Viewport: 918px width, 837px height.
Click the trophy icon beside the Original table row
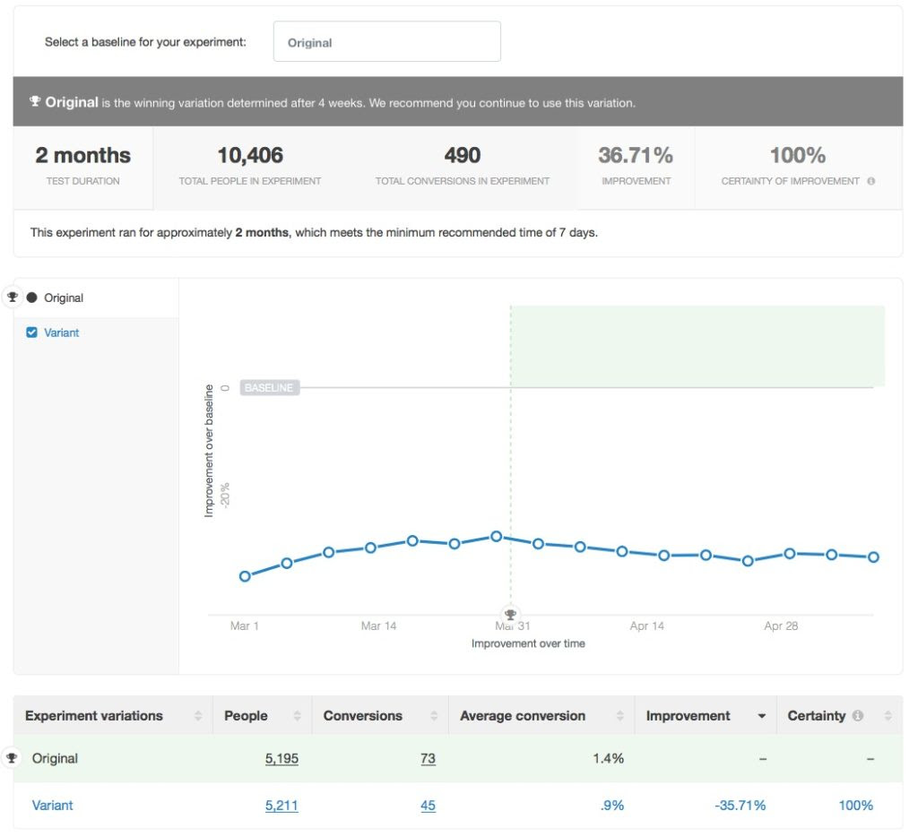[x=11, y=758]
